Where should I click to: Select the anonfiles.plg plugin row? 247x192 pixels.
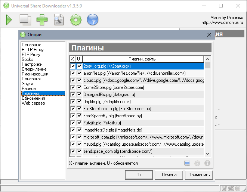point(143,73)
